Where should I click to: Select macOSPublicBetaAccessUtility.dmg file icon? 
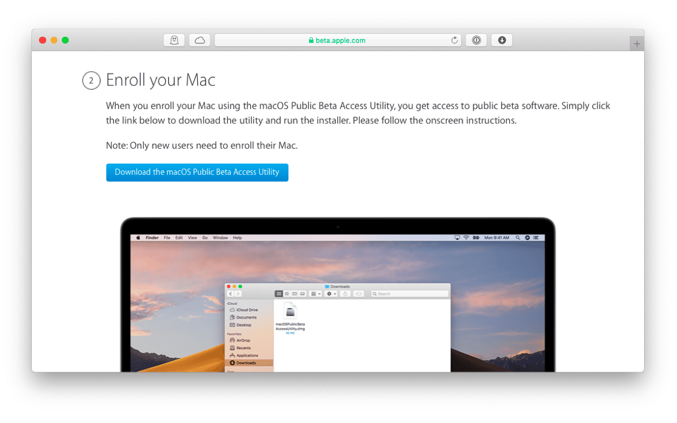[x=290, y=311]
